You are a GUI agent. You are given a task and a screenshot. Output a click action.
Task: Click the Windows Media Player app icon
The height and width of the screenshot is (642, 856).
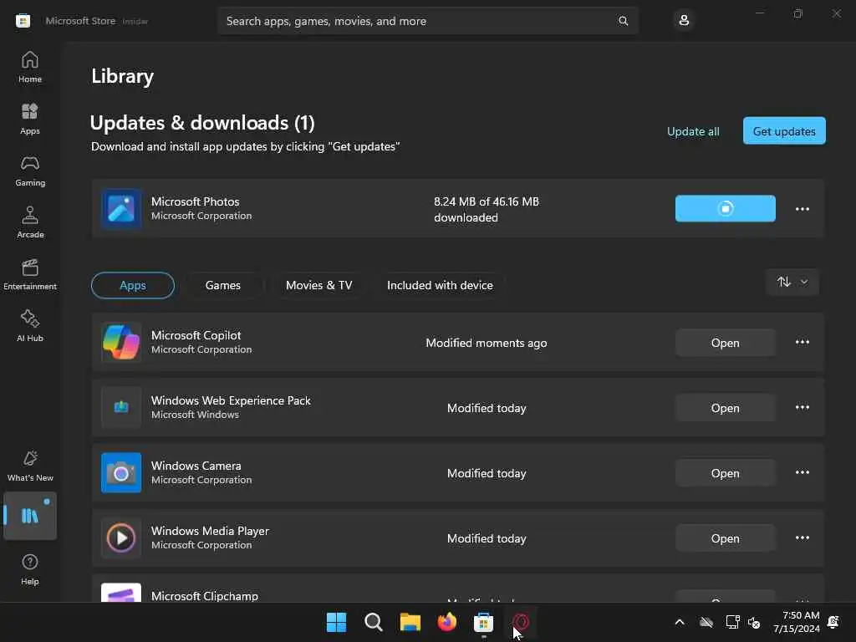121,538
